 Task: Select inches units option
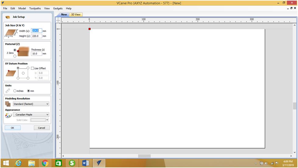coord(15,91)
